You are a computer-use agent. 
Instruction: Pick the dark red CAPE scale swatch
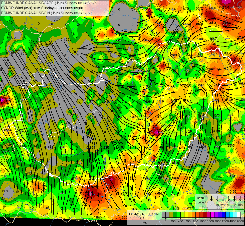205,215
